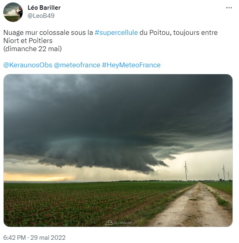Click the orange sunset glow on horizon
This screenshot has height=243, width=239.
coord(36,176)
